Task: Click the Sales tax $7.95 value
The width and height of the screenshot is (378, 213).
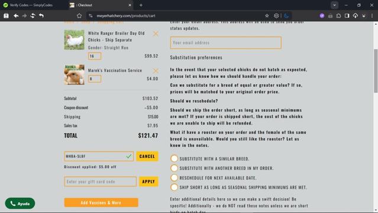Action: [x=153, y=126]
